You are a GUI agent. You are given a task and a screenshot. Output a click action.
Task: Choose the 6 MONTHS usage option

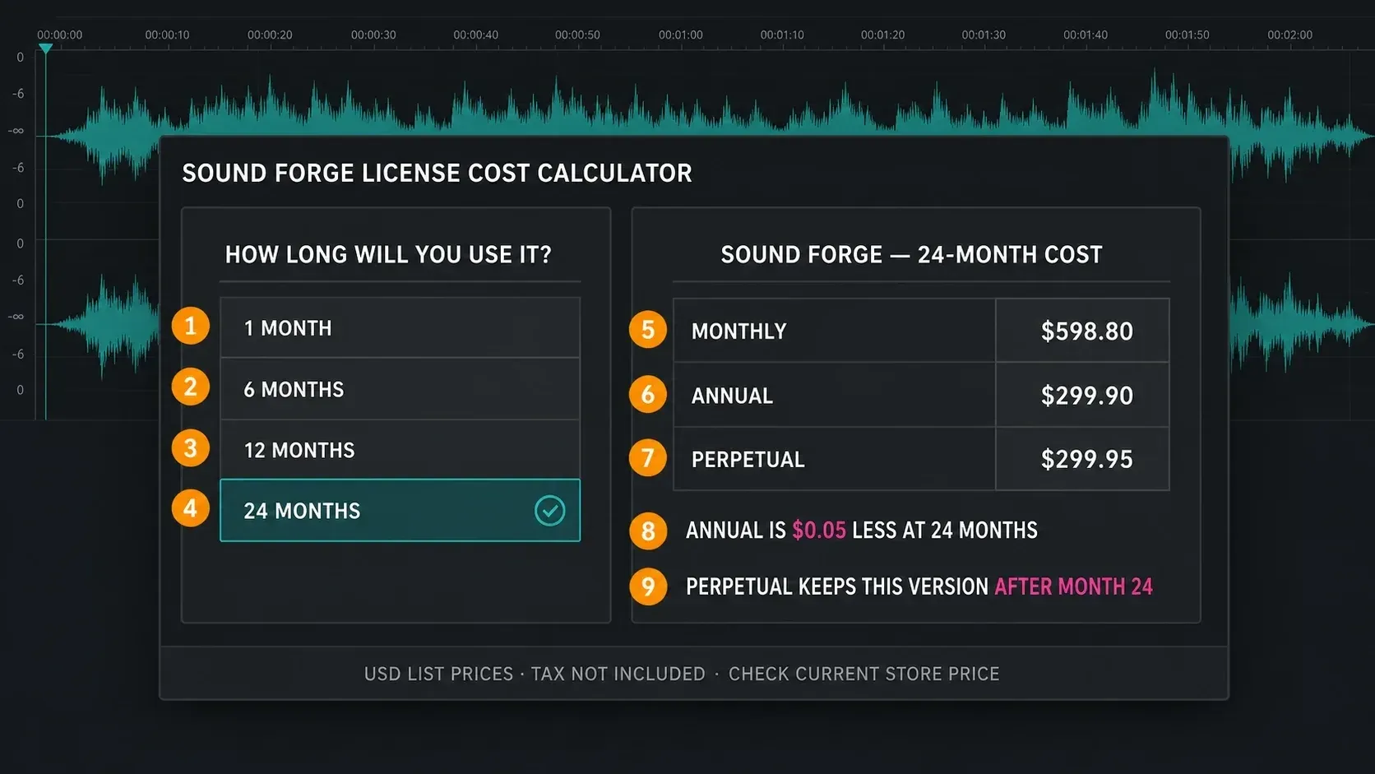(400, 389)
